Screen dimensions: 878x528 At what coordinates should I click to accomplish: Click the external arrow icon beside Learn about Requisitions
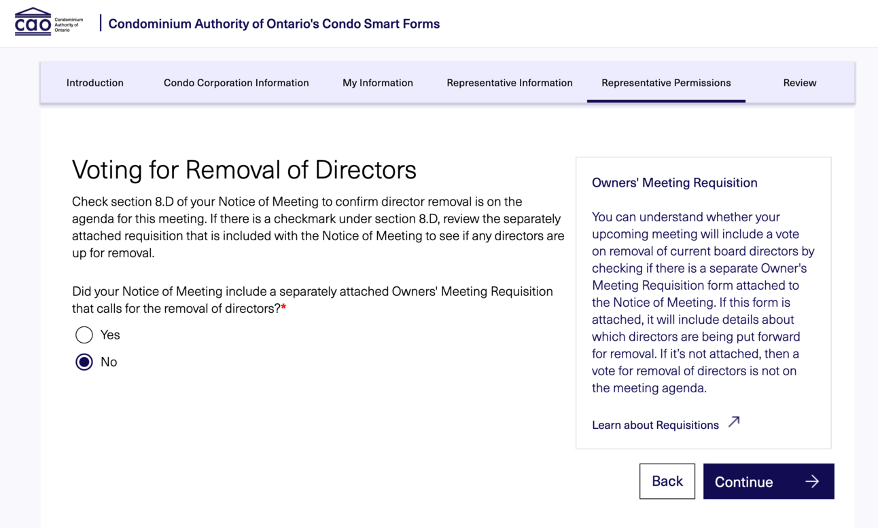point(734,422)
